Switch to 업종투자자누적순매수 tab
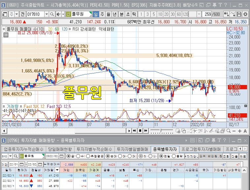Screen dimensions: 250x190 click(x=24, y=149)
